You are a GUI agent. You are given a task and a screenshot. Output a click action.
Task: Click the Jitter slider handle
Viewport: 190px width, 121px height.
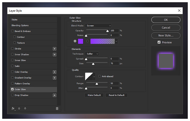[86, 88]
